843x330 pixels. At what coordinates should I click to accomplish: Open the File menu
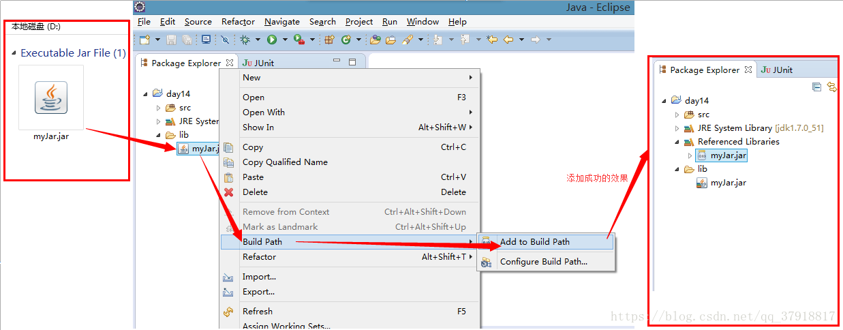(x=144, y=22)
